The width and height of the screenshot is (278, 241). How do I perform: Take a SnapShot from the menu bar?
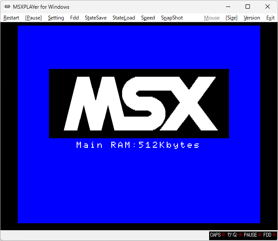tap(172, 18)
